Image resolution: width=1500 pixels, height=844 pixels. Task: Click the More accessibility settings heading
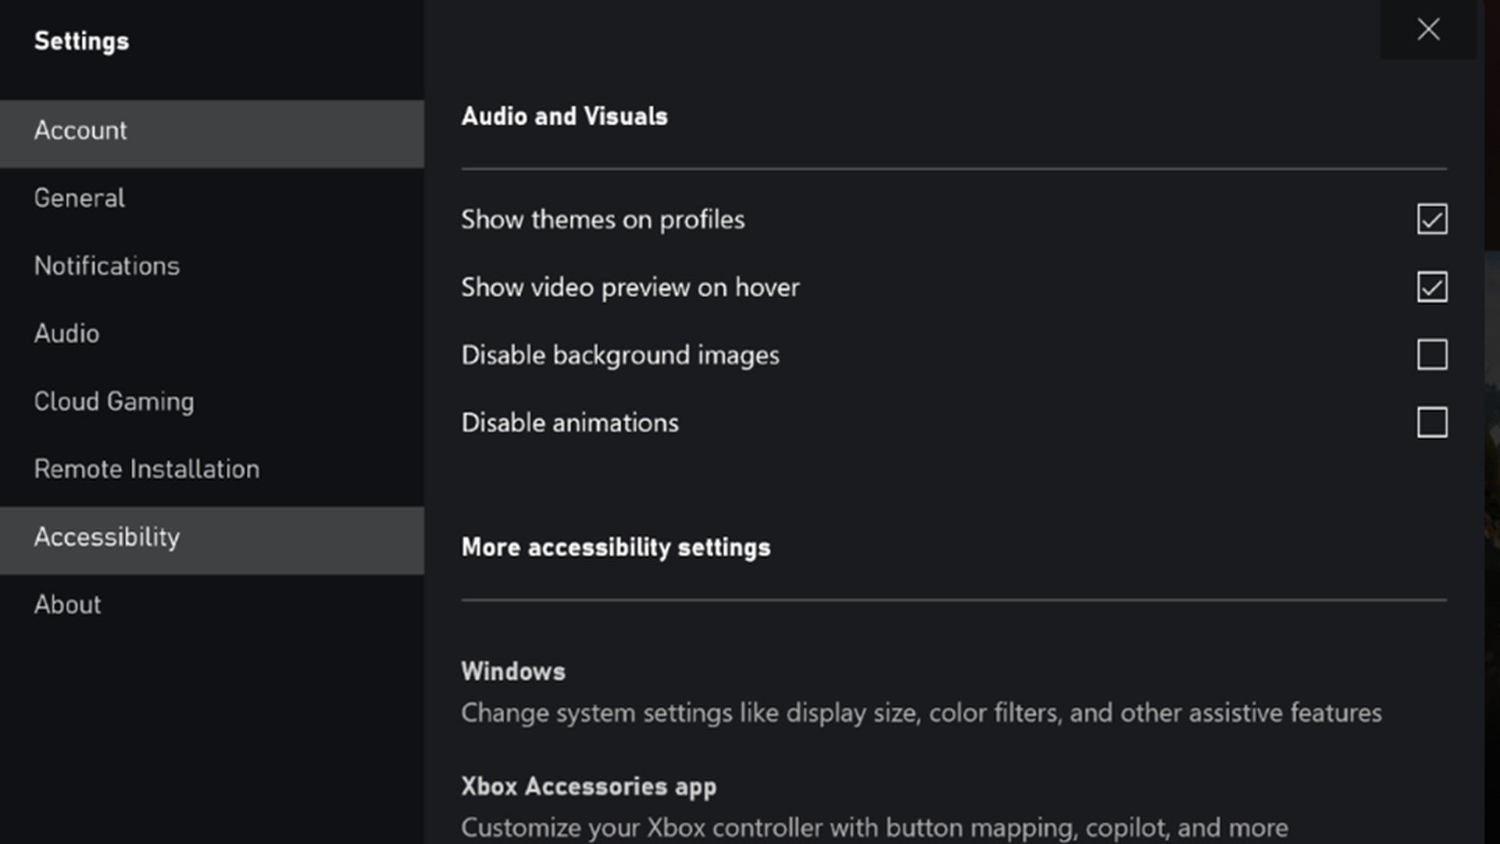[616, 547]
